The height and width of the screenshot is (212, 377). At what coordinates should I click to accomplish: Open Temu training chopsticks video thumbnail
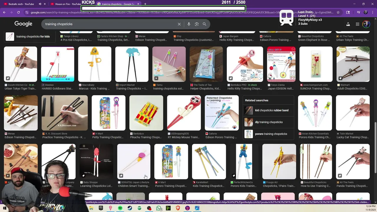tap(169, 64)
